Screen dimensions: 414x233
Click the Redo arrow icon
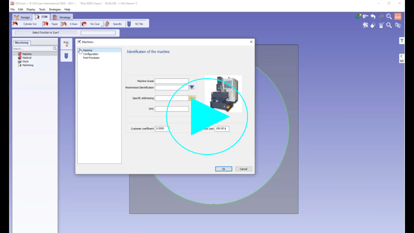pos(381,16)
